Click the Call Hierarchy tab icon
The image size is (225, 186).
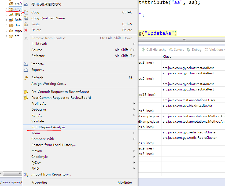[143, 50]
